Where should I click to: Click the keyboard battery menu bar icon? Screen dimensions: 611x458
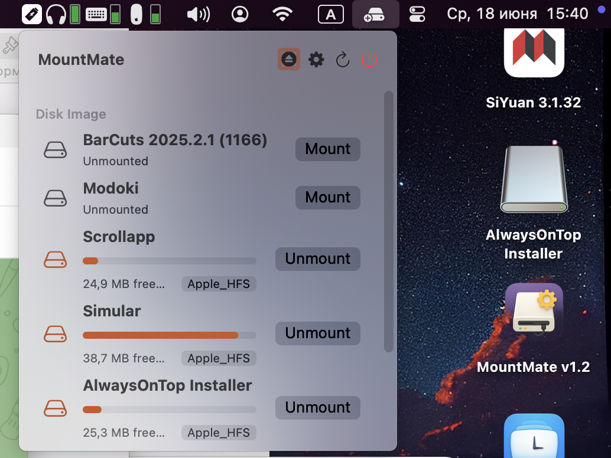click(x=103, y=14)
